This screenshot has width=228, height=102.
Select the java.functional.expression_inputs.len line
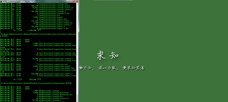[37, 68]
